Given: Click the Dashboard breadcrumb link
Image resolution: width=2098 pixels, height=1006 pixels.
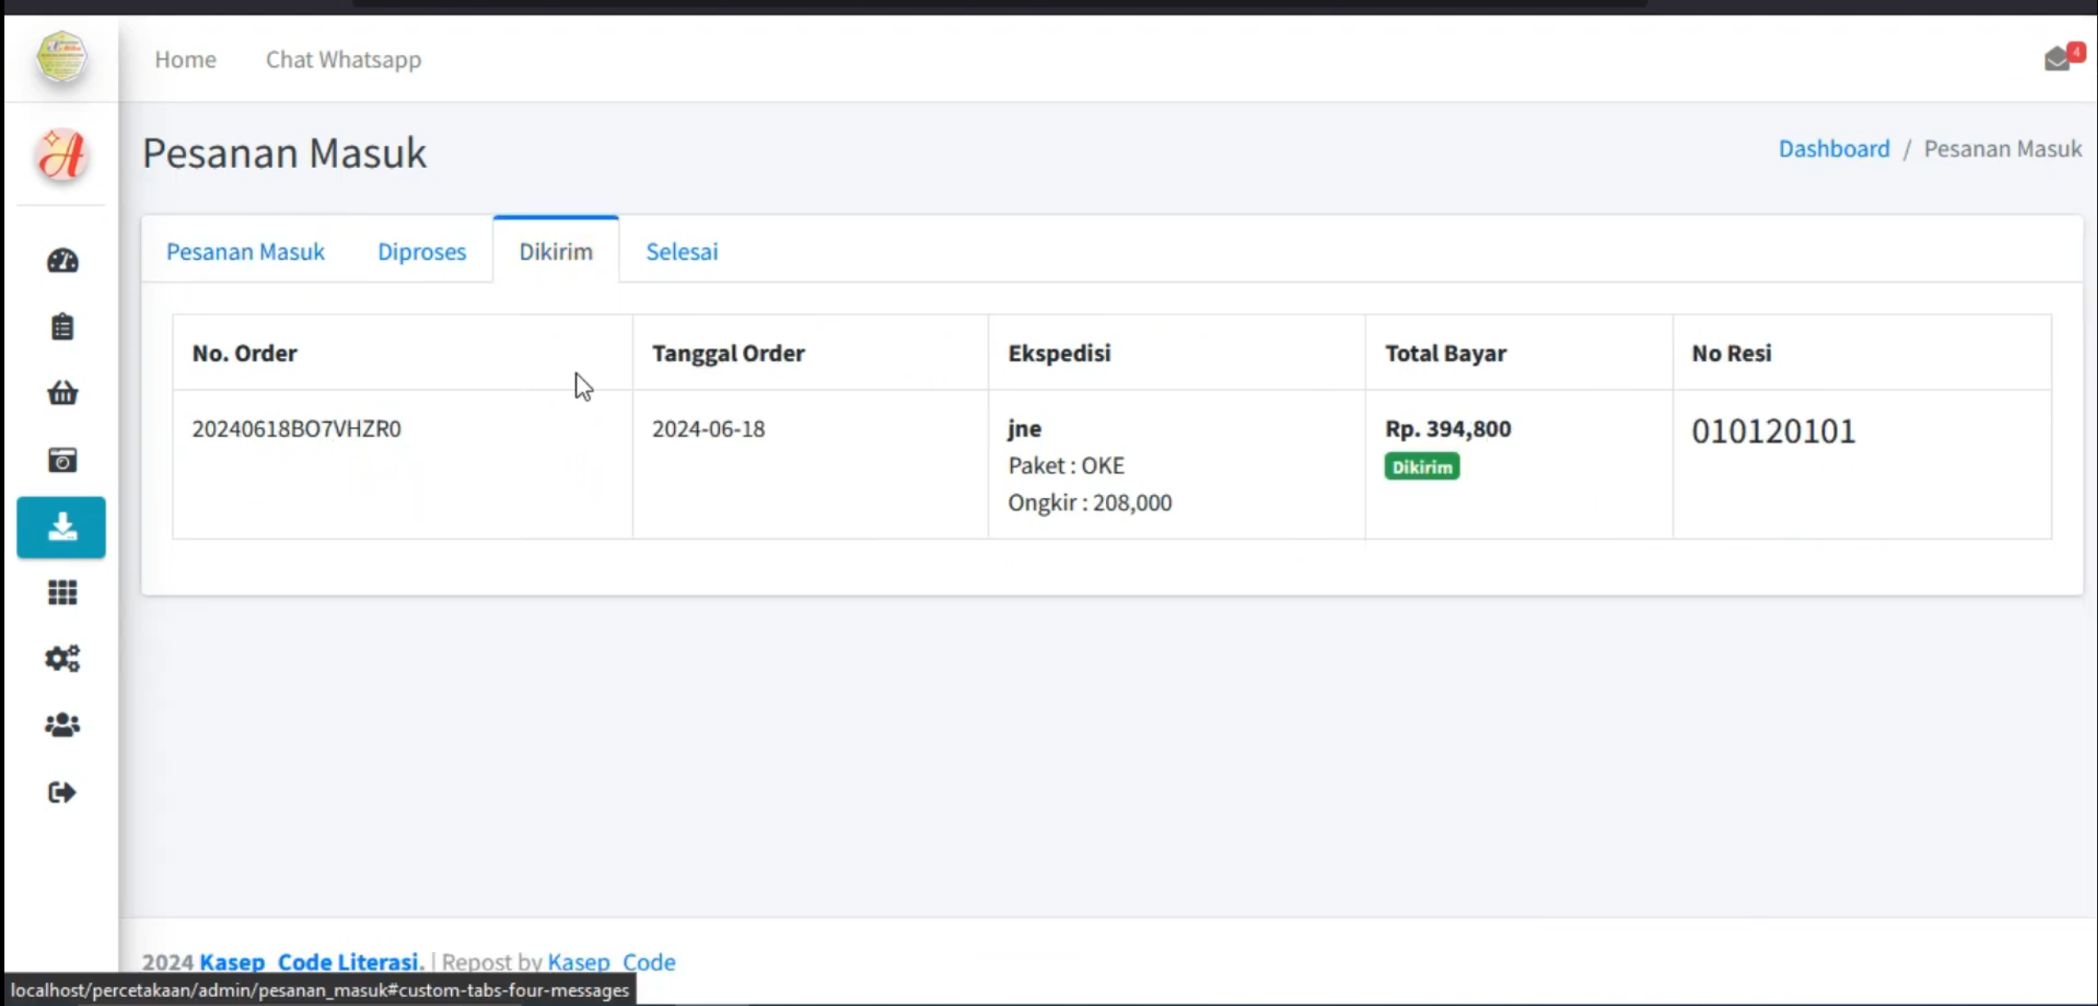Looking at the screenshot, I should point(1834,148).
